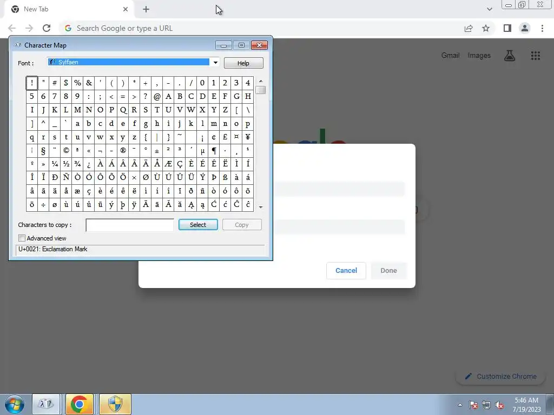Open Character Map from the taskbar

[x=46, y=404]
